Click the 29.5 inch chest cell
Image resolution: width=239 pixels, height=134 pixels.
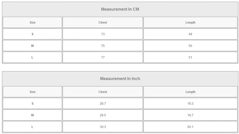click(103, 115)
